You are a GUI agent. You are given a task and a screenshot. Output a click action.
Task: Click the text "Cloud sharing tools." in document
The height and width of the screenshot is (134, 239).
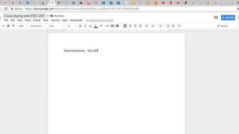75,51
